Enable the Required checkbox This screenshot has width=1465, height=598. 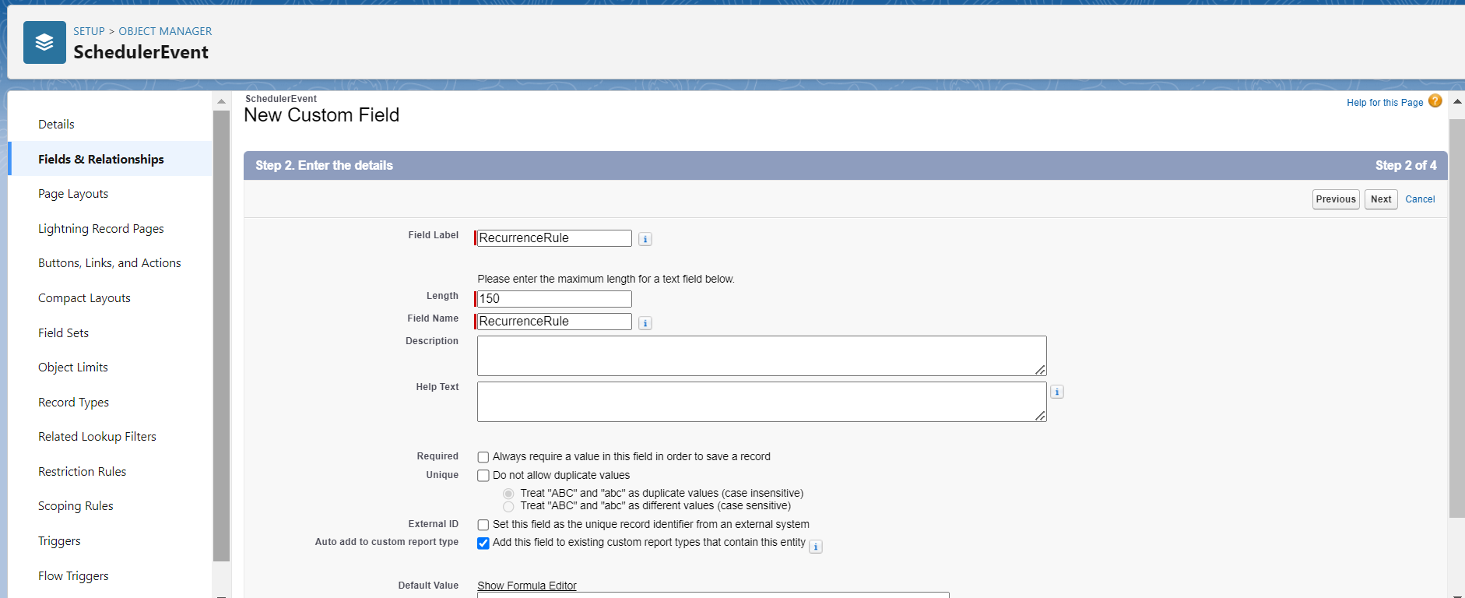(483, 457)
